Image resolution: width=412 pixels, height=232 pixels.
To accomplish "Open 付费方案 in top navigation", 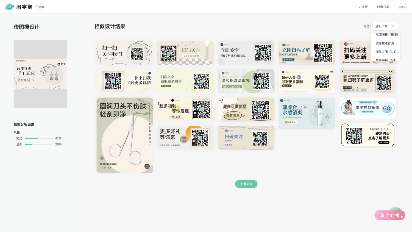I will point(383,7).
